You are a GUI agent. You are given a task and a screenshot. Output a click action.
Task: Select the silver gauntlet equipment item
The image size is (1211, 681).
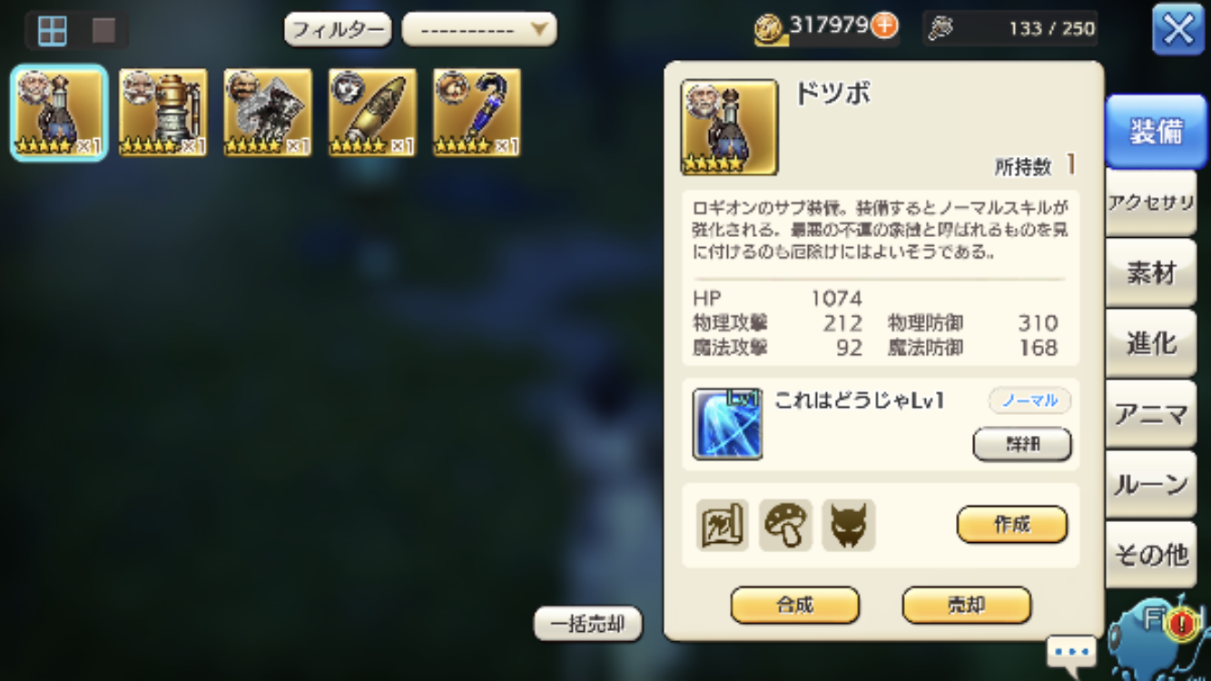tap(268, 113)
